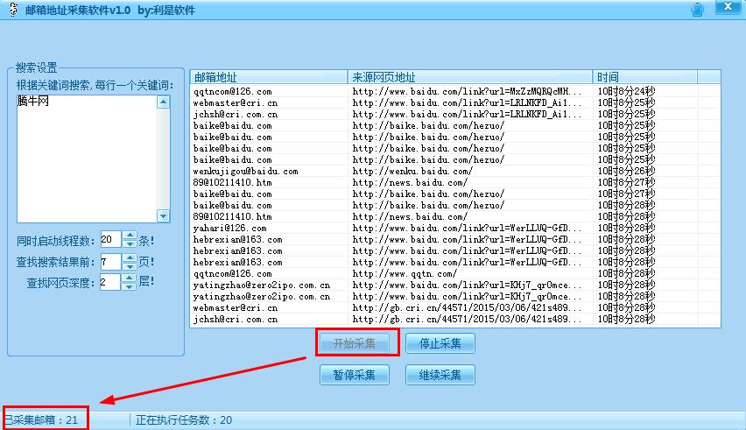Click the 来源网页地址 column header
Image resolution: width=746 pixels, height=430 pixels.
[470, 77]
